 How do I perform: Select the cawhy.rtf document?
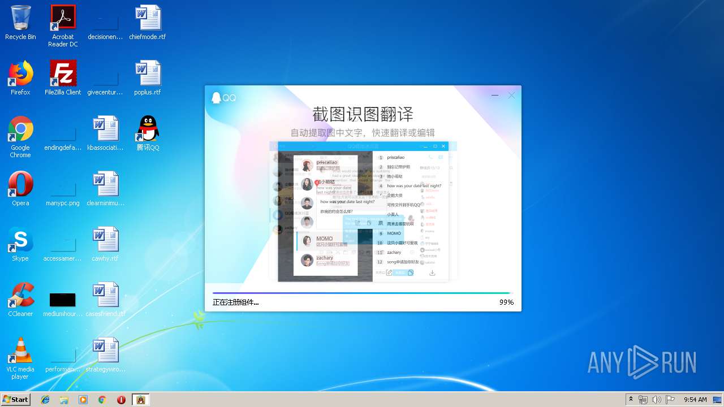(x=105, y=244)
